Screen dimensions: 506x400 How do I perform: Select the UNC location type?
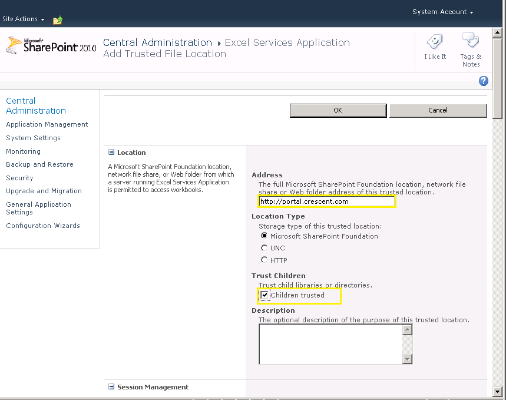(x=264, y=247)
